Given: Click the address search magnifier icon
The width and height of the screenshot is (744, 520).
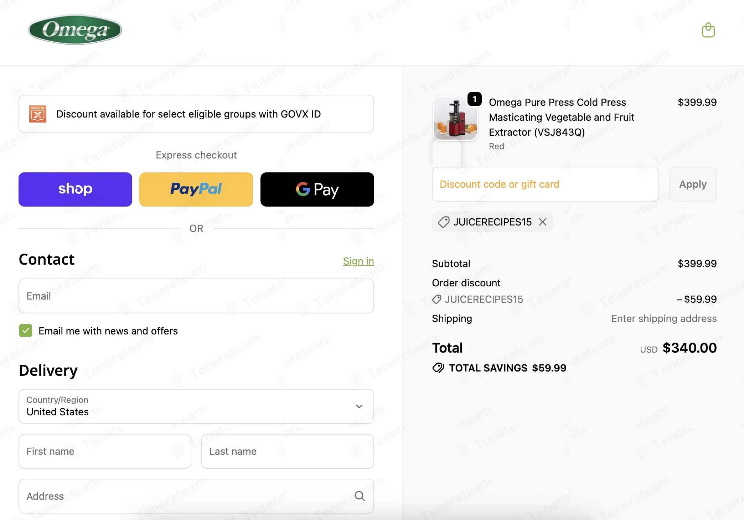Looking at the screenshot, I should coord(360,496).
